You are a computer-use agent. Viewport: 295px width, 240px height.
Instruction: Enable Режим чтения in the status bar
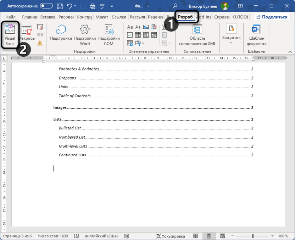(x=195, y=236)
